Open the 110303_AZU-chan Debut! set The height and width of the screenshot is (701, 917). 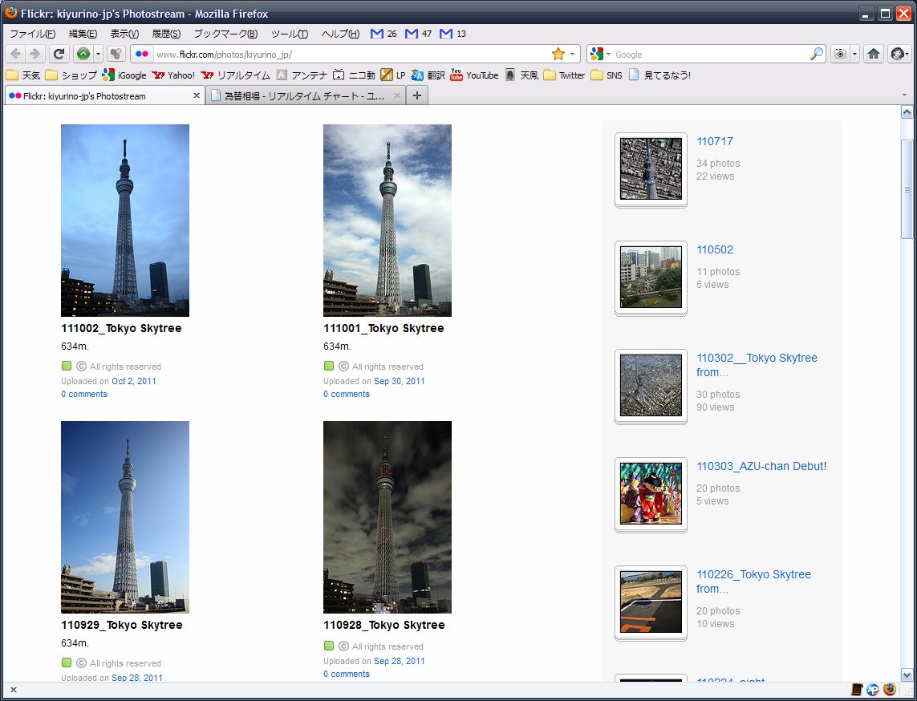761,466
